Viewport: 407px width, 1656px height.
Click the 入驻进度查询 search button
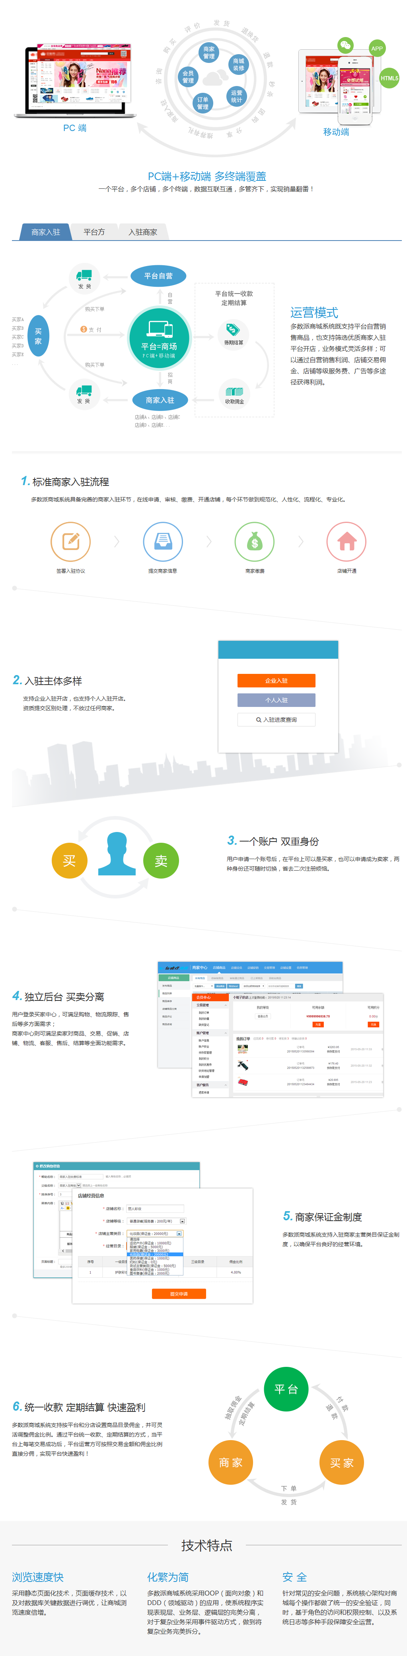pyautogui.click(x=276, y=719)
